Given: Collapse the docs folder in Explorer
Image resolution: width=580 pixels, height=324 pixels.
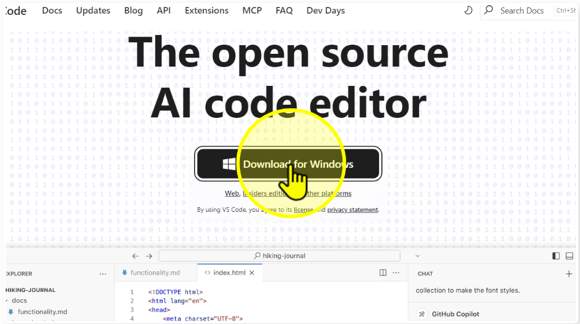Looking at the screenshot, I should coord(7,301).
